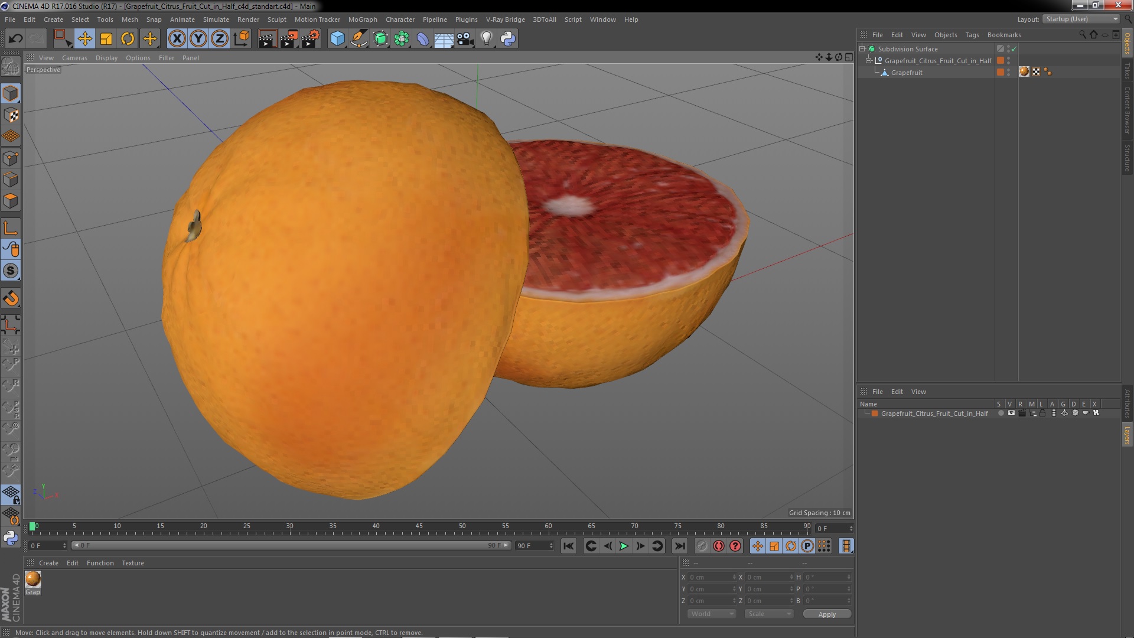Toggle layer render flag for Grapefruit layer
The width and height of the screenshot is (1134, 638).
(x=1022, y=413)
